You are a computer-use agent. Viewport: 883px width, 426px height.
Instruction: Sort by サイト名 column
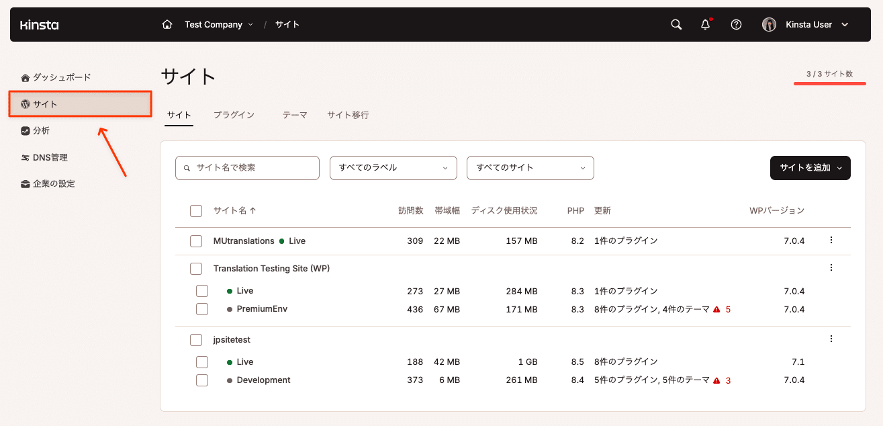pyautogui.click(x=234, y=210)
